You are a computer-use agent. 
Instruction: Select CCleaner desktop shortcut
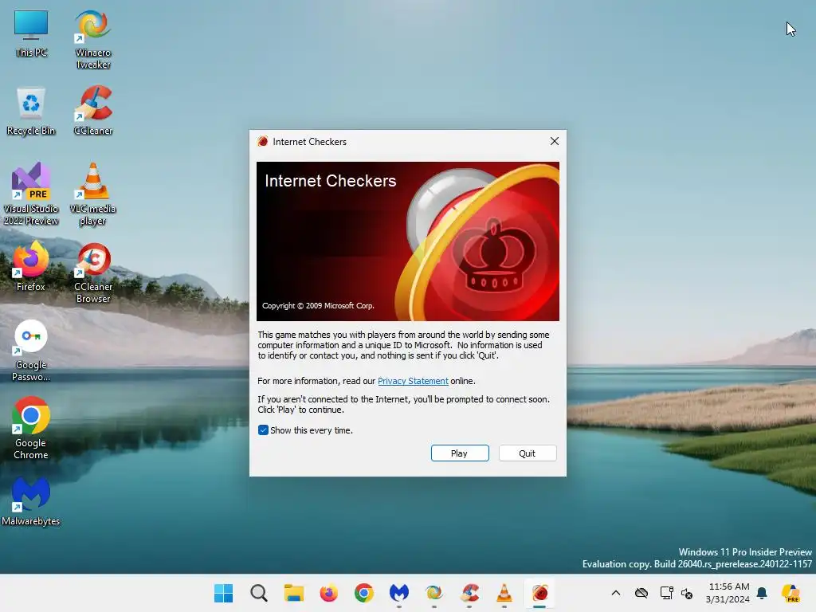click(92, 112)
